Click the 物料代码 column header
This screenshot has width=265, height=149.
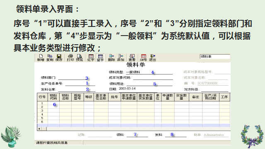[x=53, y=97]
